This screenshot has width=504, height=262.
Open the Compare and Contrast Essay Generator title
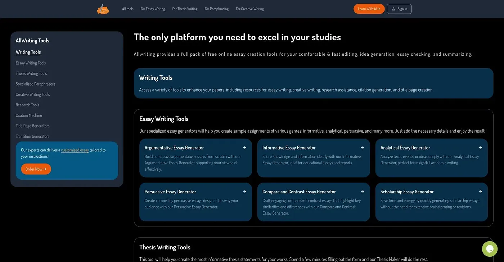coord(299,192)
